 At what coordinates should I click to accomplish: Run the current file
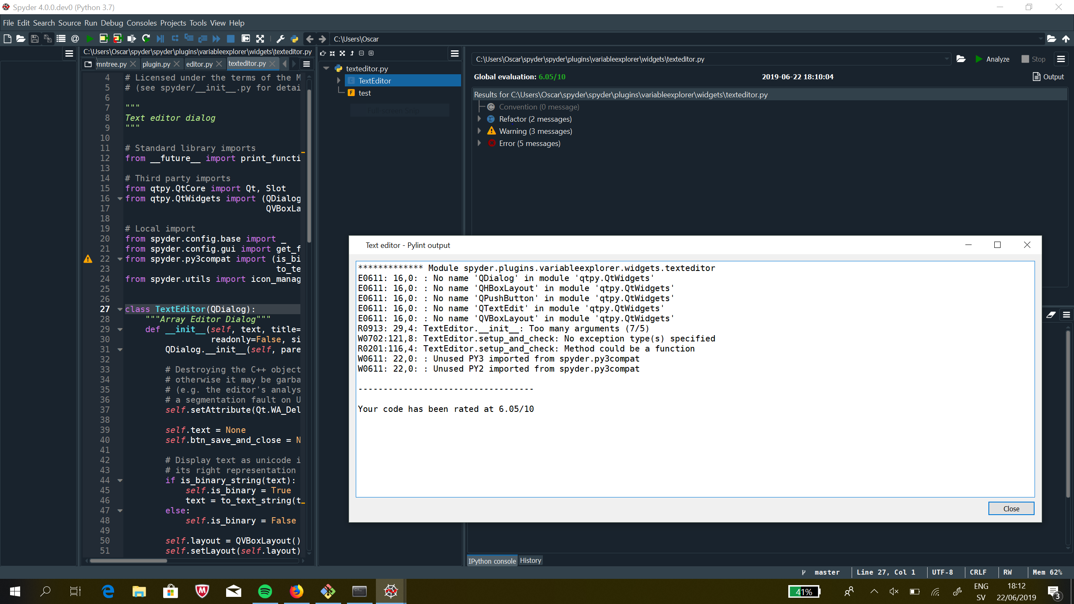pyautogui.click(x=89, y=39)
